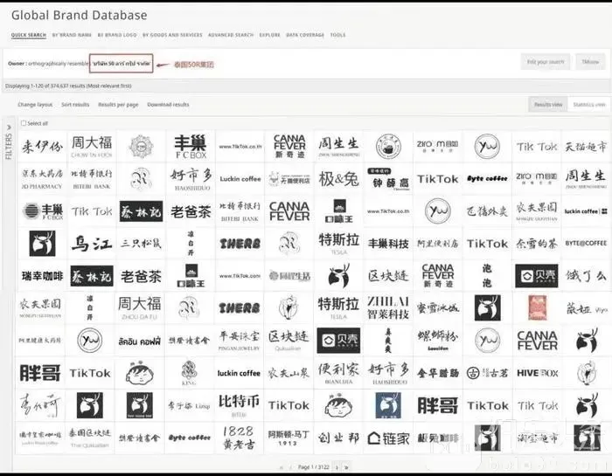Tick the Select all checkbox

click(x=24, y=123)
